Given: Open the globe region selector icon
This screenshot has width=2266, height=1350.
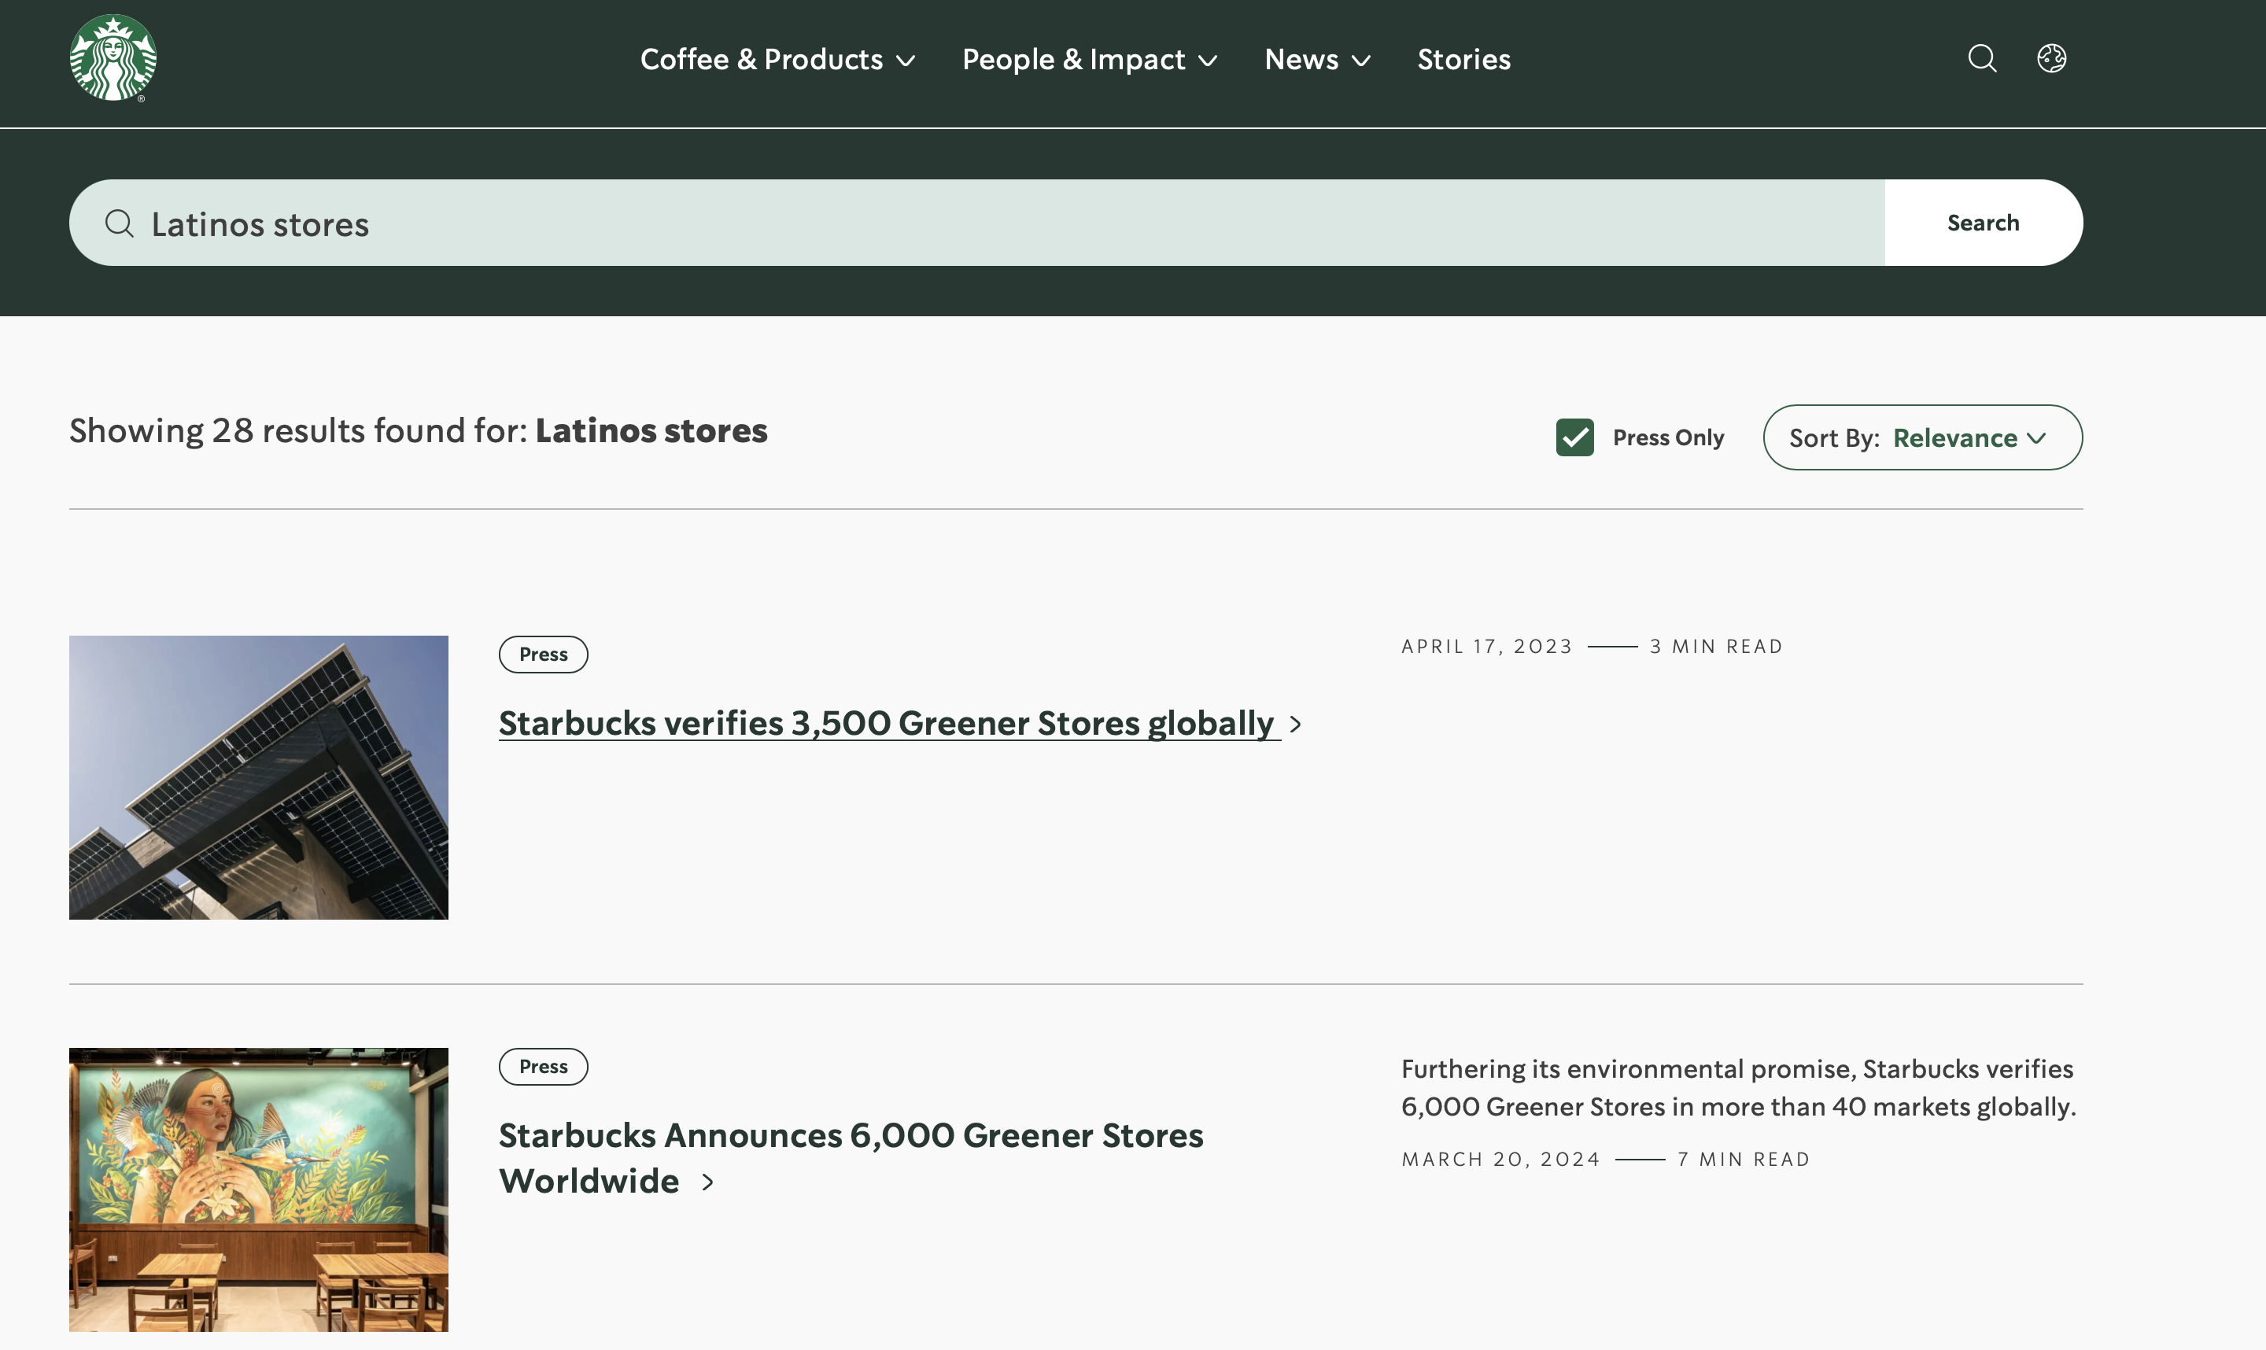Looking at the screenshot, I should click(x=2051, y=59).
